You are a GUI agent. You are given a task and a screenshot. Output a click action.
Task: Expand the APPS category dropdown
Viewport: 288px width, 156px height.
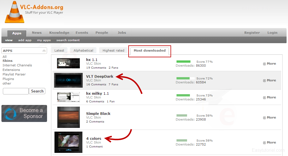click(44, 51)
